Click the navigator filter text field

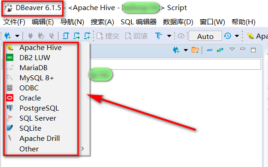pyautogui.click(x=175, y=64)
